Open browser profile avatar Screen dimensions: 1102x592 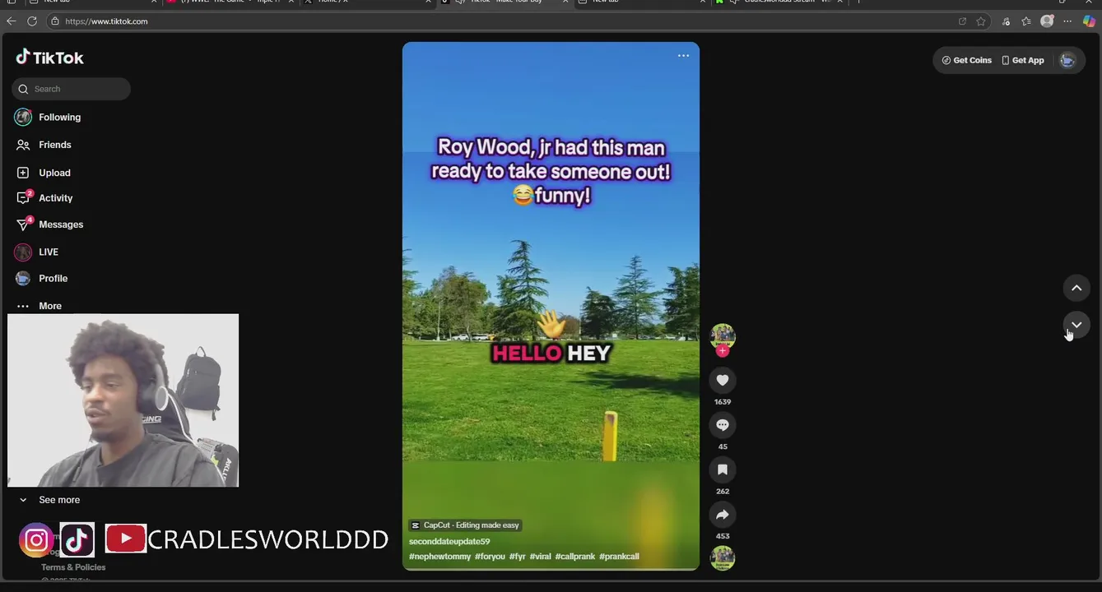pyautogui.click(x=1047, y=21)
